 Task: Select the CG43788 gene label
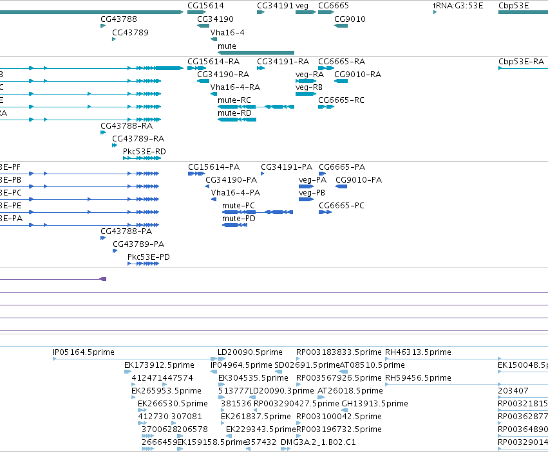[119, 19]
